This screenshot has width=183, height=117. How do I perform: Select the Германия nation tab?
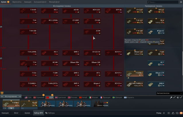pos(39,98)
